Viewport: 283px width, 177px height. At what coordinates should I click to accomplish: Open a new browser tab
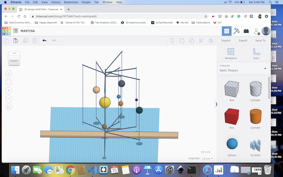tap(68, 9)
